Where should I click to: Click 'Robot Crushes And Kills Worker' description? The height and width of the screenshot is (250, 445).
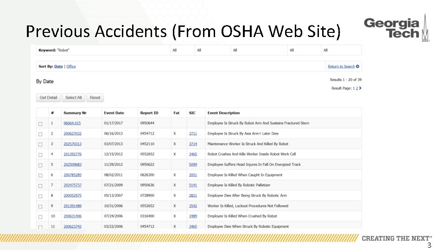pyautogui.click(x=251, y=154)
